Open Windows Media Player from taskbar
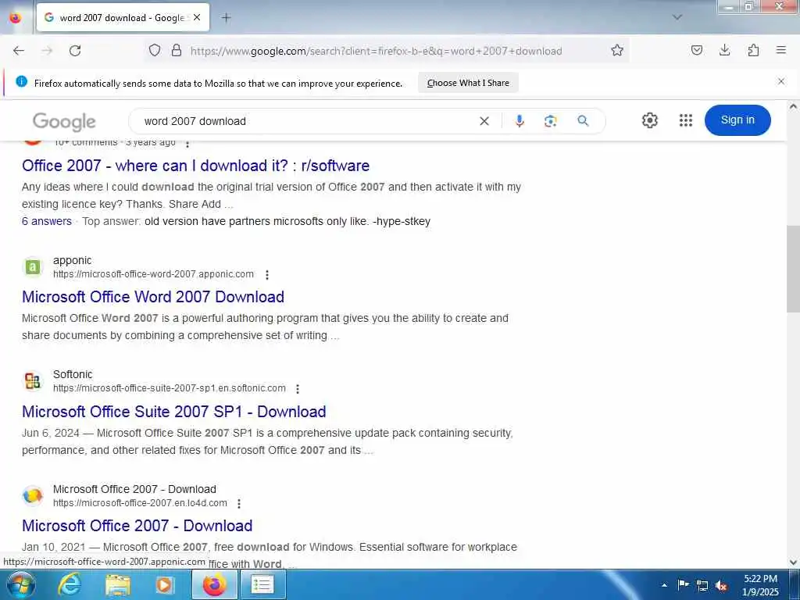800x600 pixels. (x=165, y=584)
